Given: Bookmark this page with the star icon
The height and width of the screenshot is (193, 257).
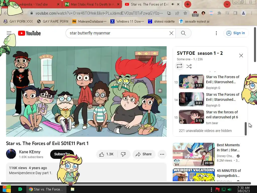Looking at the screenshot, I should pyautogui.click(x=185, y=13).
